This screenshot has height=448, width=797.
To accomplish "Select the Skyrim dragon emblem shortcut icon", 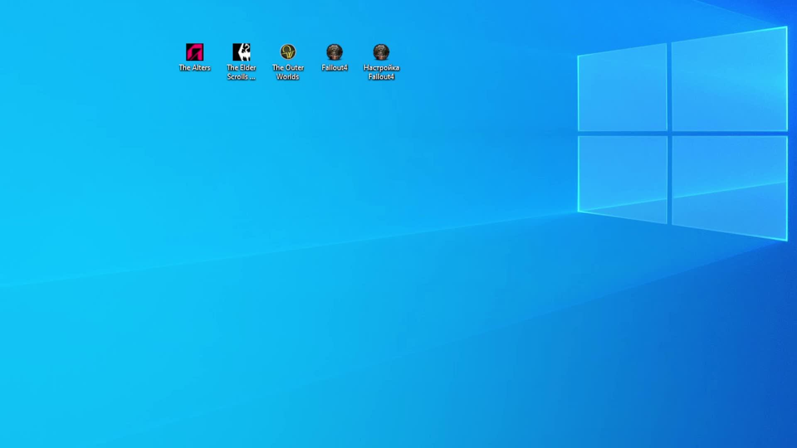I will [x=241, y=52].
